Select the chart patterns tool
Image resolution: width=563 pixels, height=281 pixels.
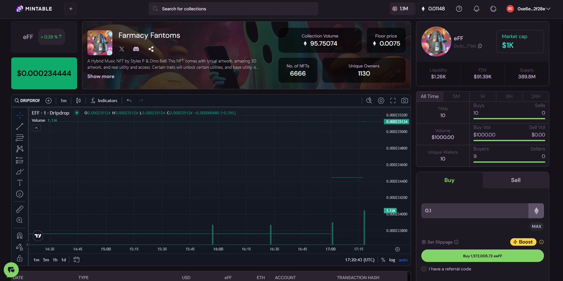tap(20, 149)
